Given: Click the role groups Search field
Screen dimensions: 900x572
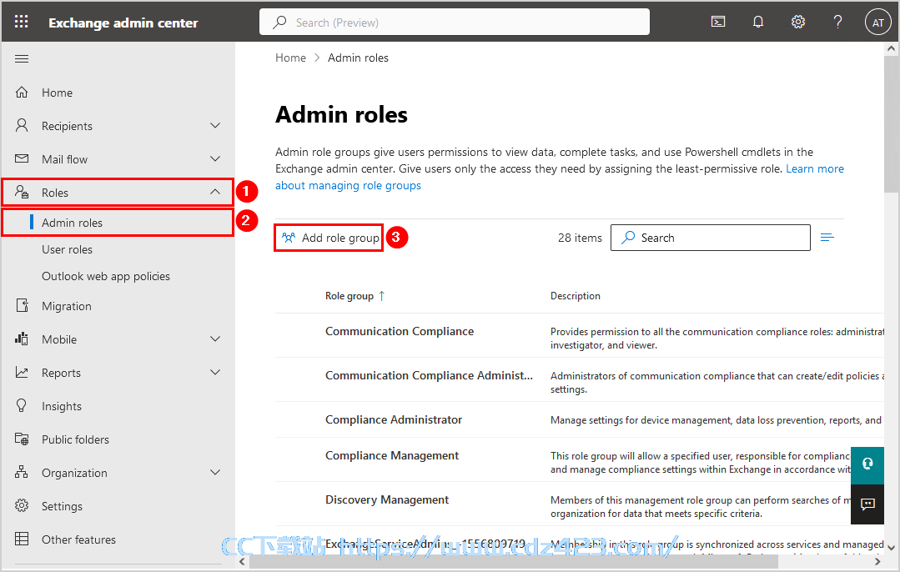Looking at the screenshot, I should (x=711, y=238).
